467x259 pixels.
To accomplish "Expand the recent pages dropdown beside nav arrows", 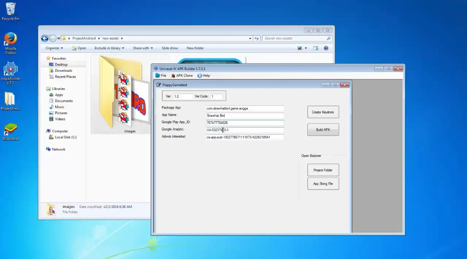I will (x=58, y=38).
